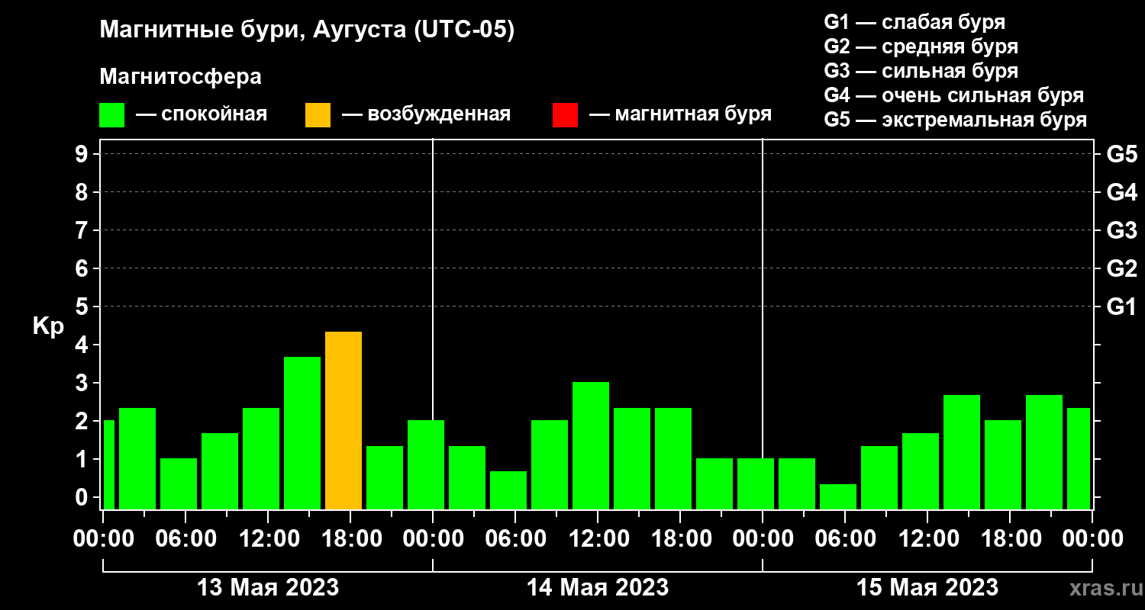Viewport: 1145px width, 610px height.
Task: Click the 'G5' label on right axis
Action: 1121,154
